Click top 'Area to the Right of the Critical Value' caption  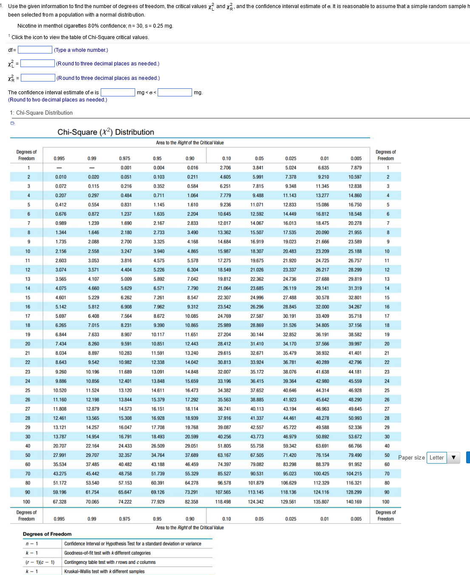click(x=190, y=143)
